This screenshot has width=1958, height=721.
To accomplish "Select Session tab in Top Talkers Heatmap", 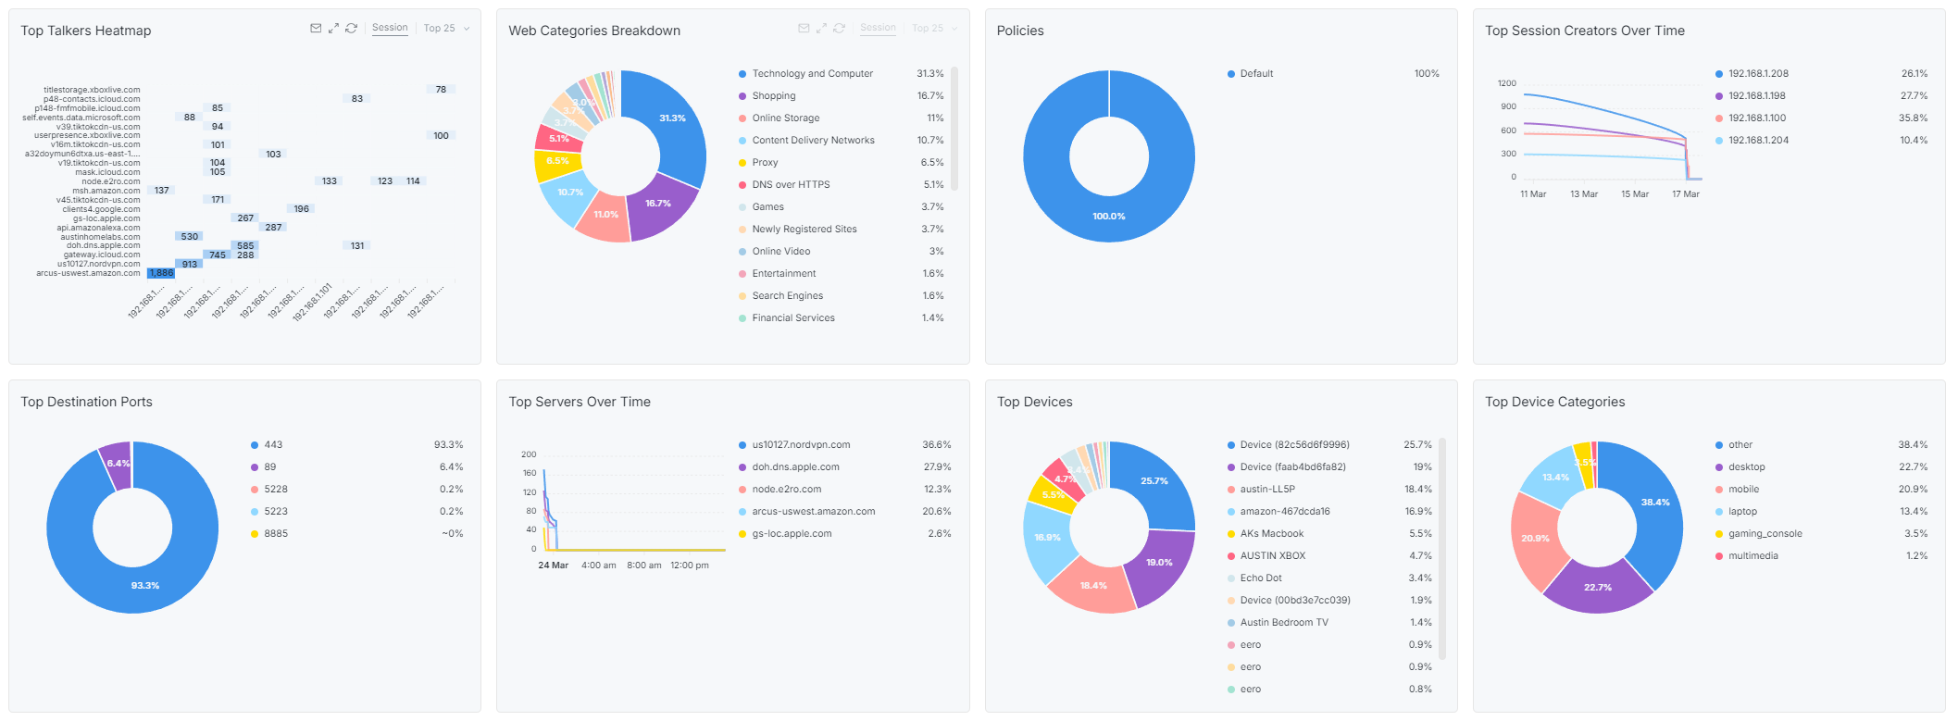I will click(x=390, y=28).
